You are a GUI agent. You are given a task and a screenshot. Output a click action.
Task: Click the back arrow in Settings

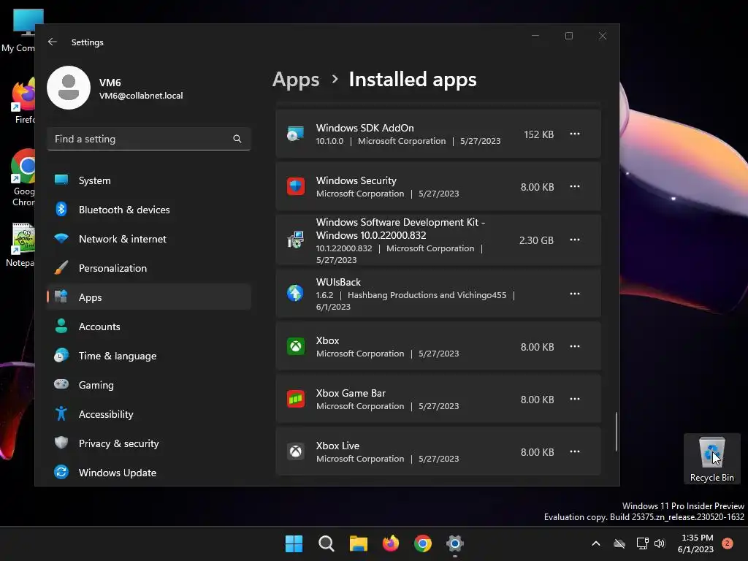[53, 42]
